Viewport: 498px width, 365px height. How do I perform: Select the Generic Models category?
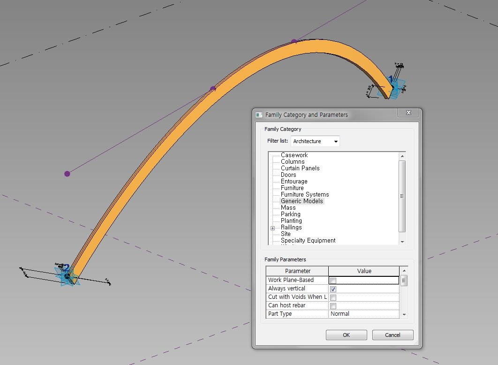point(302,201)
